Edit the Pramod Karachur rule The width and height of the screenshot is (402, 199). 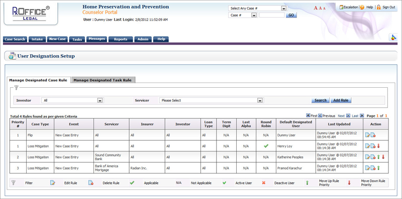(x=367, y=168)
